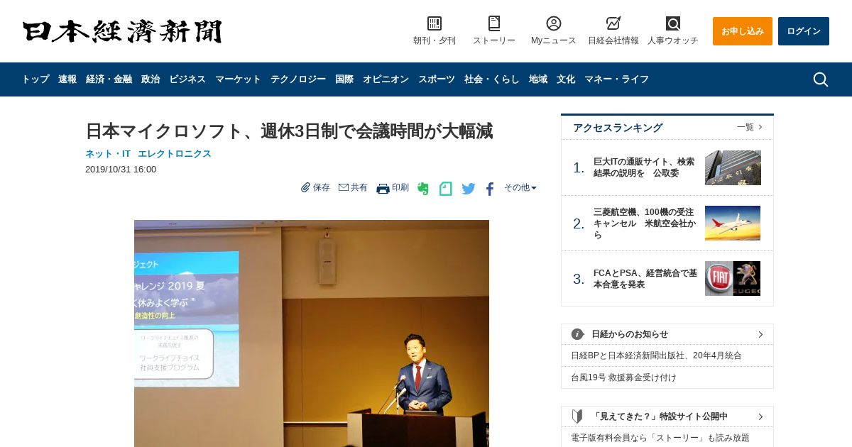Click the アクセスランキング heading

[618, 128]
